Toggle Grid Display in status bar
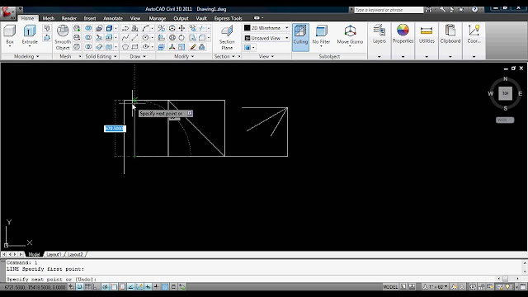This screenshot has height=297, width=528. pos(88,287)
